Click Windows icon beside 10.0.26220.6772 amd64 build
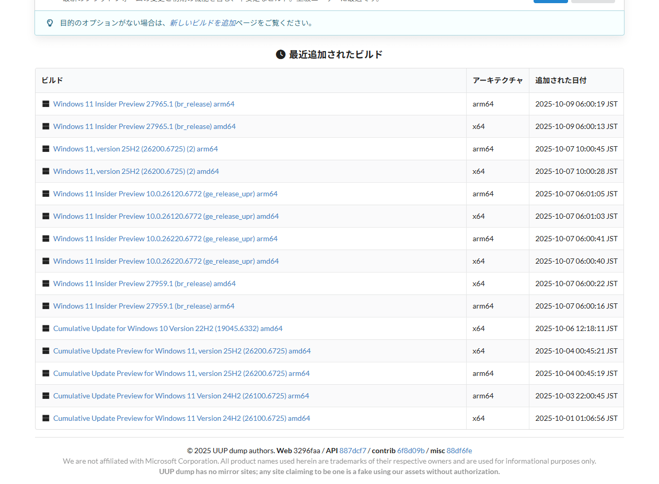Viewport: 659px width, 484px height. pyautogui.click(x=46, y=261)
